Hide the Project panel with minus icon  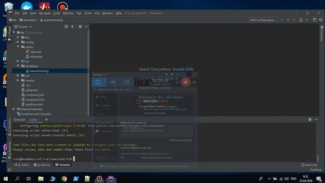click(x=86, y=26)
